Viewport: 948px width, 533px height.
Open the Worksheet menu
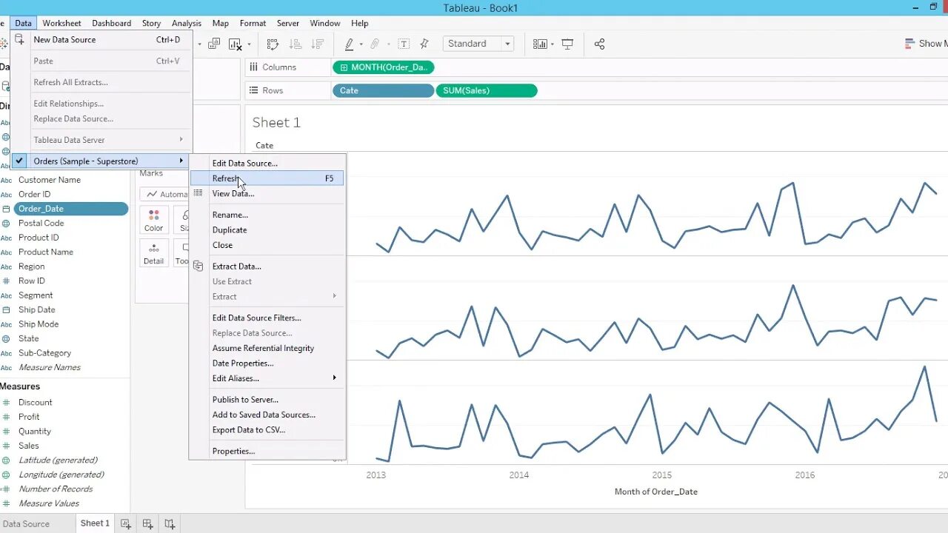pyautogui.click(x=61, y=23)
